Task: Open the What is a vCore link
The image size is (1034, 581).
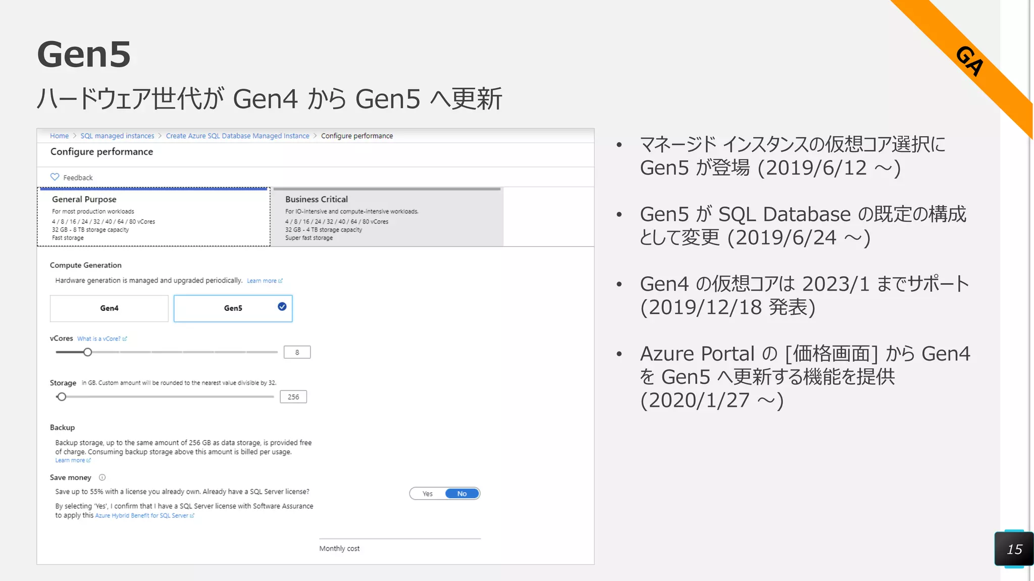Action: coord(102,339)
